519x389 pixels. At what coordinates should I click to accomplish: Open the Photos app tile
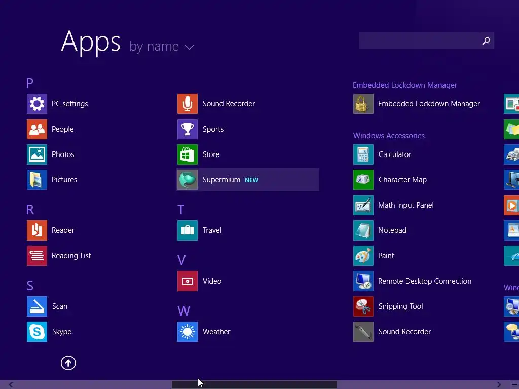point(36,154)
